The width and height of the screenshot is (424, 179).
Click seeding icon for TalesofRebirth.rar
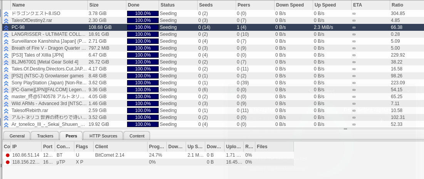tap(6, 110)
